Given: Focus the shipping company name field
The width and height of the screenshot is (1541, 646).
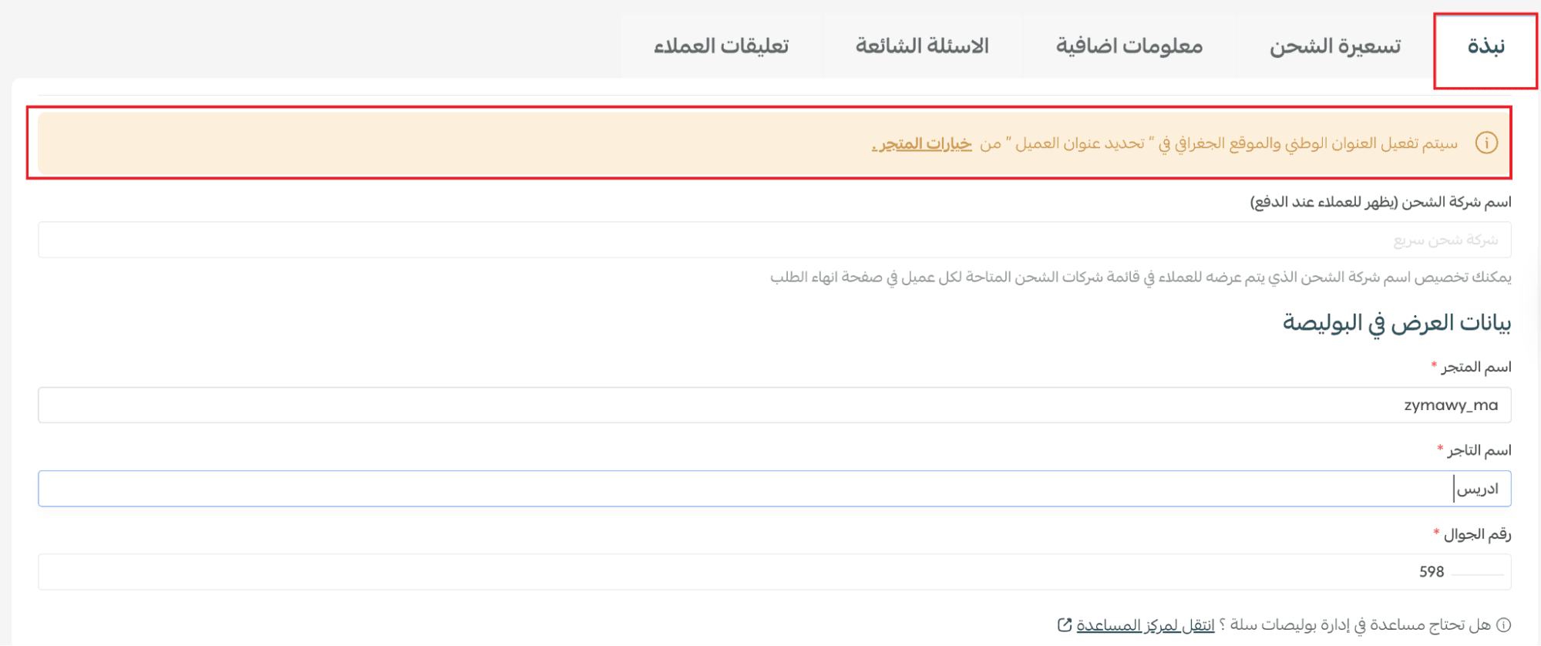Looking at the screenshot, I should (x=774, y=241).
